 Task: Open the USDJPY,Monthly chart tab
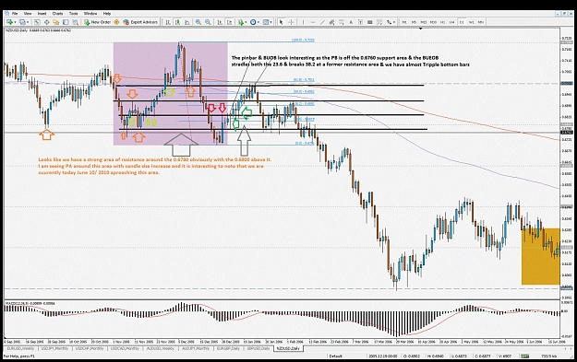tap(54, 348)
